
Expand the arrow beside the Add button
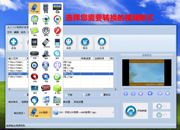[x=21, y=43]
